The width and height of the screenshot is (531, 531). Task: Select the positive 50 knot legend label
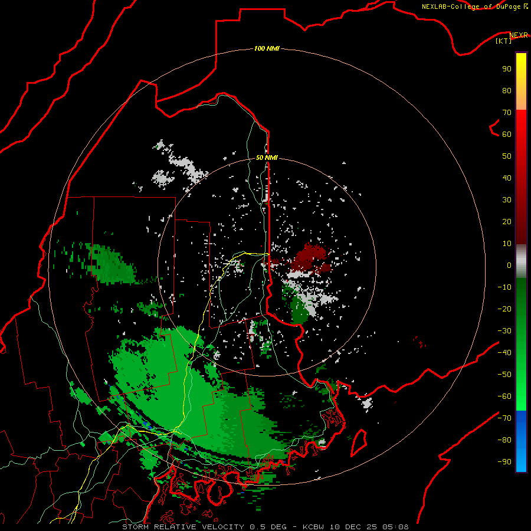coord(507,156)
